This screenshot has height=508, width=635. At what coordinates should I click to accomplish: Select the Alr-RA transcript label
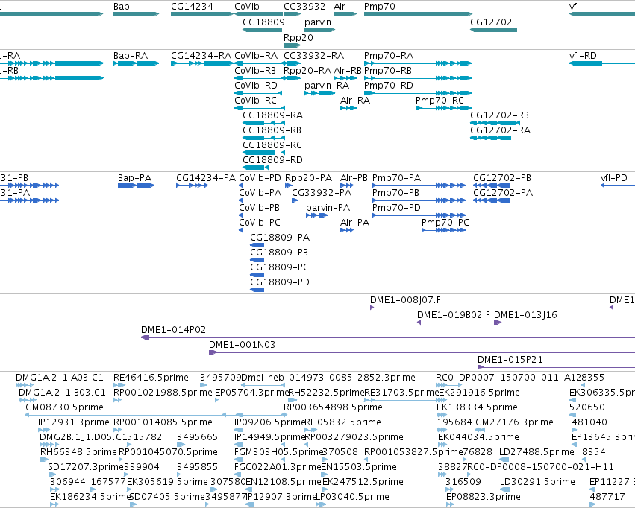tap(355, 101)
